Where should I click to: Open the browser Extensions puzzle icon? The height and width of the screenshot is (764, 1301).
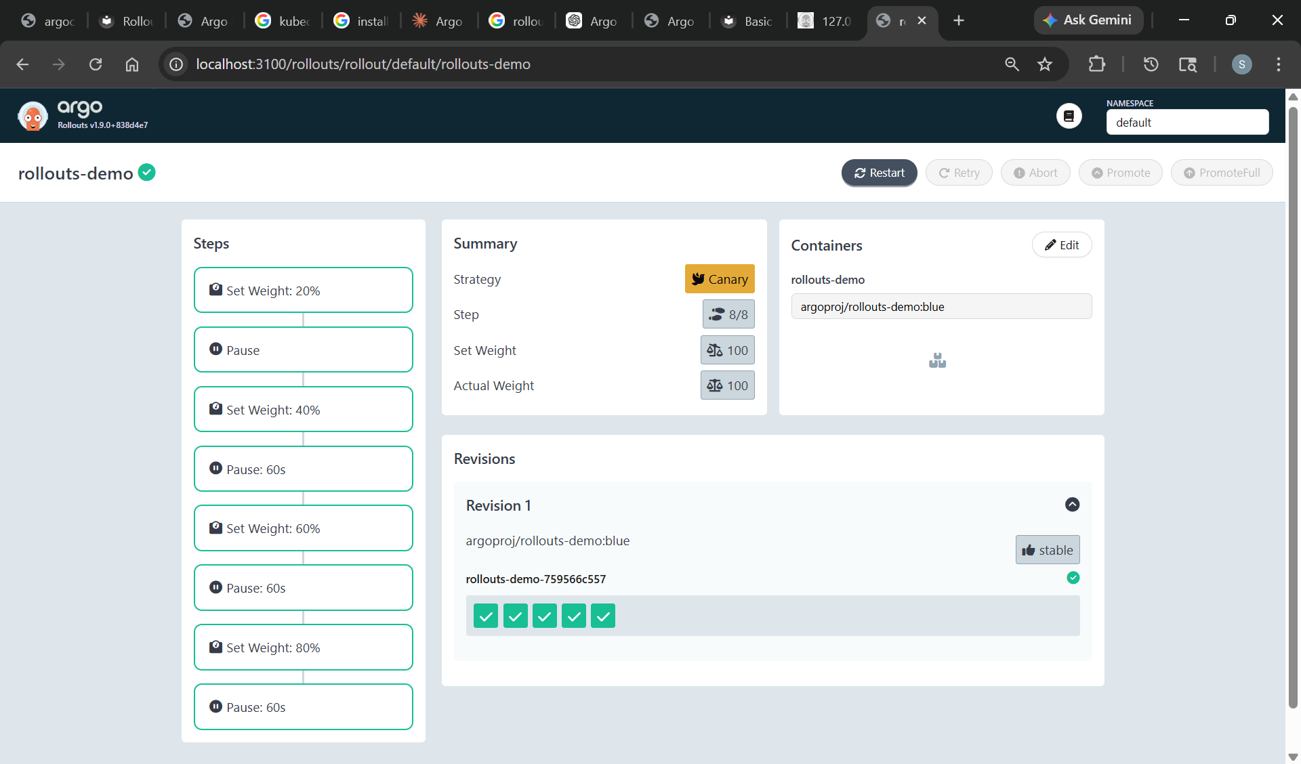click(x=1096, y=64)
